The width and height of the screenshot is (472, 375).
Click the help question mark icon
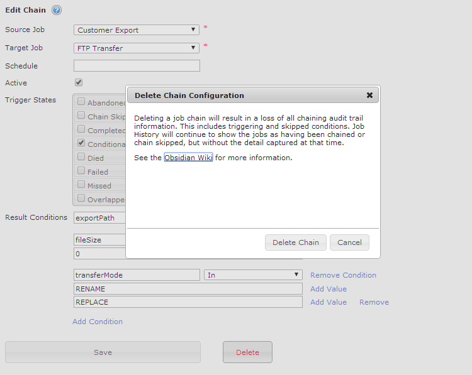tap(57, 11)
